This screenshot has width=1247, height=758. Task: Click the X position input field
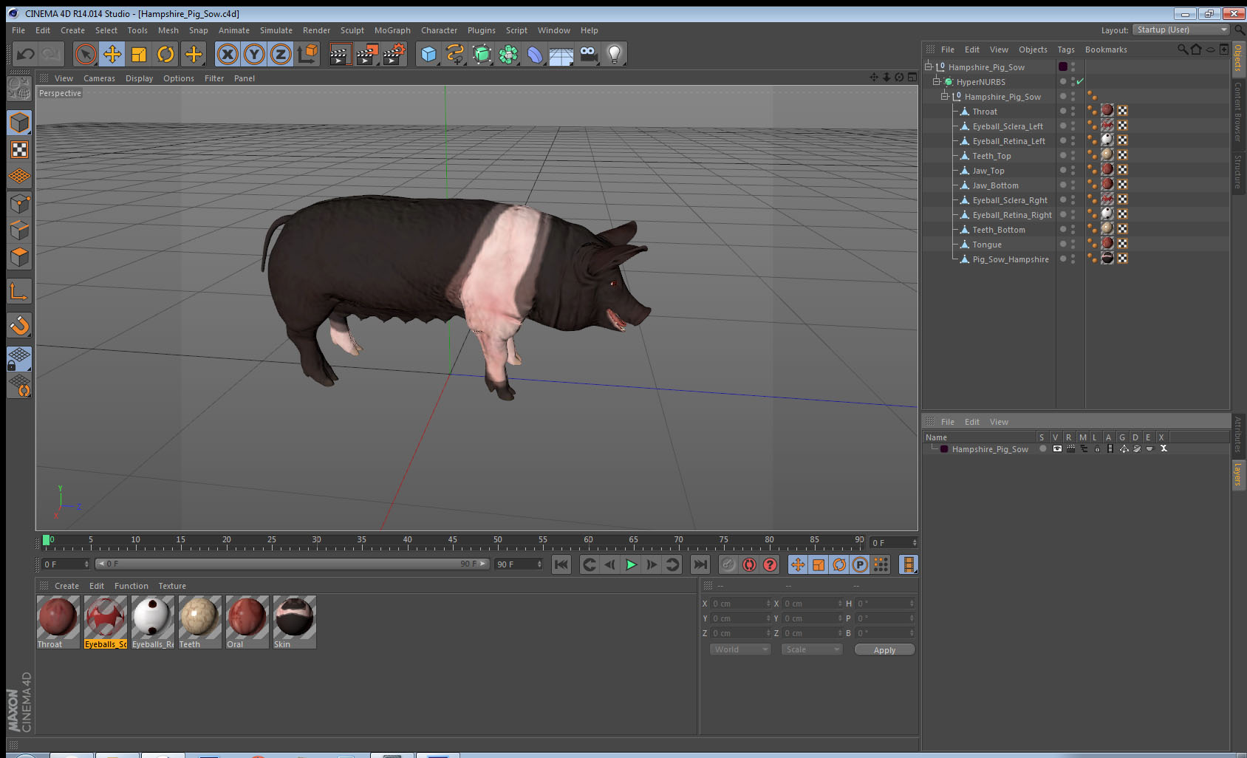pyautogui.click(x=740, y=604)
